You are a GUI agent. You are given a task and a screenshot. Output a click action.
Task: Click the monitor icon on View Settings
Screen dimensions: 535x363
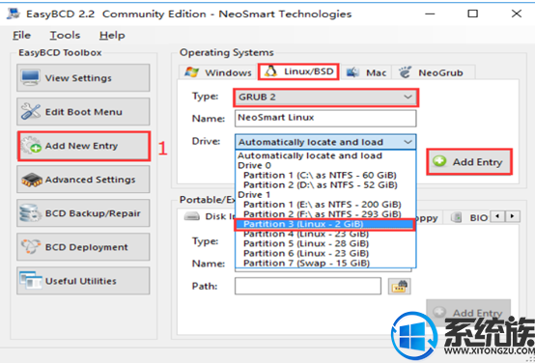[30, 78]
